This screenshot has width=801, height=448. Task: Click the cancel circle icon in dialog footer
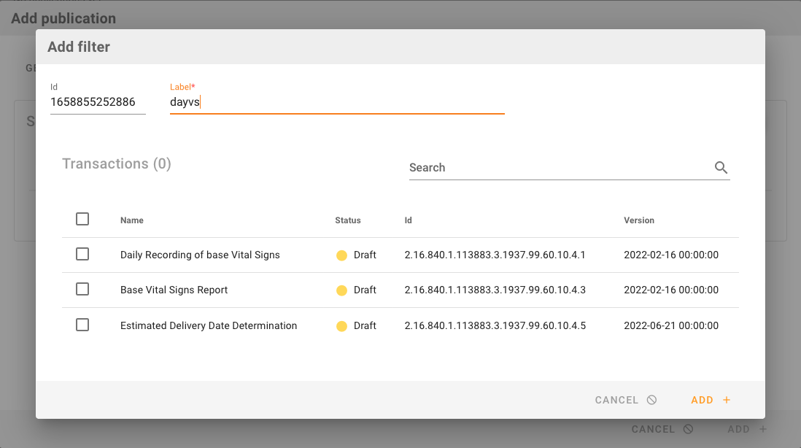pos(651,400)
